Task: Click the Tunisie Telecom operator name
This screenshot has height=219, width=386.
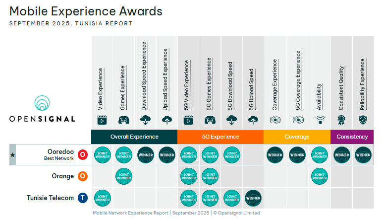Action: tap(50, 198)
